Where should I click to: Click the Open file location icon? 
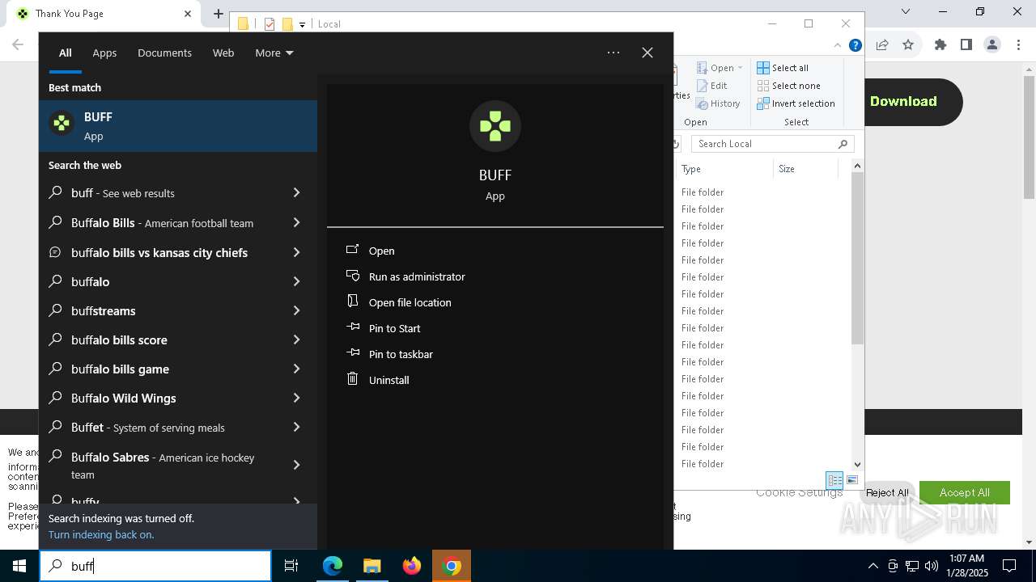click(352, 302)
